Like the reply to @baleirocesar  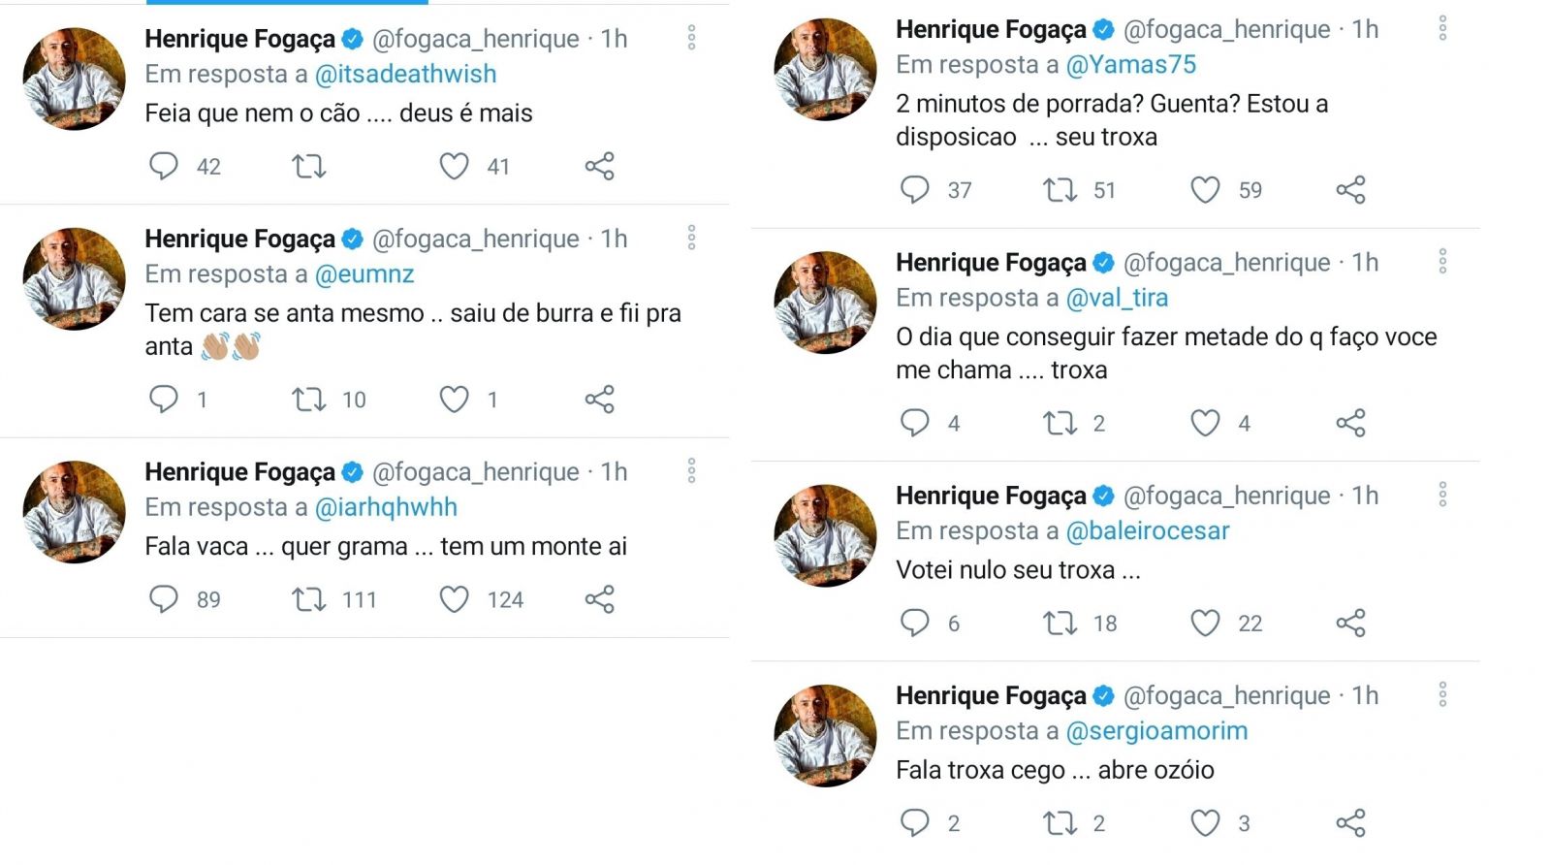click(1205, 623)
